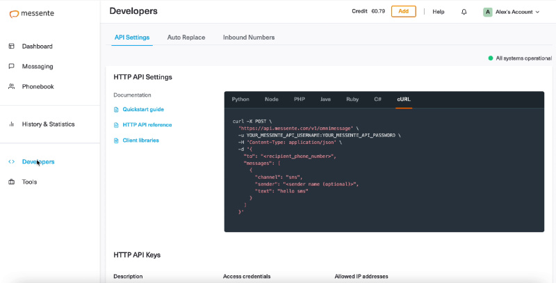Click the messente brand name text
556x283 pixels.
click(38, 13)
